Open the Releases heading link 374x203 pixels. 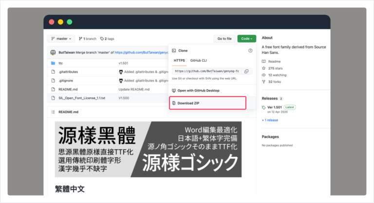[269, 98]
